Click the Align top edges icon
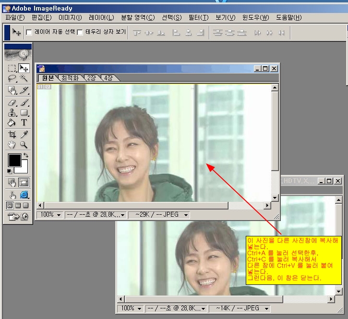 (x=137, y=33)
